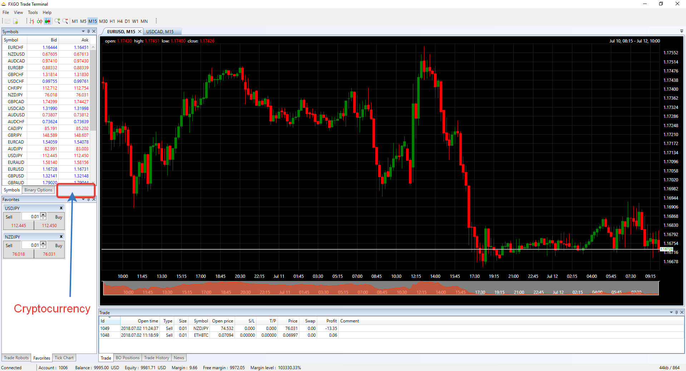Click Buy on the USDJPY favorite
Image resolution: width=686 pixels, height=371 pixels.
click(x=59, y=217)
